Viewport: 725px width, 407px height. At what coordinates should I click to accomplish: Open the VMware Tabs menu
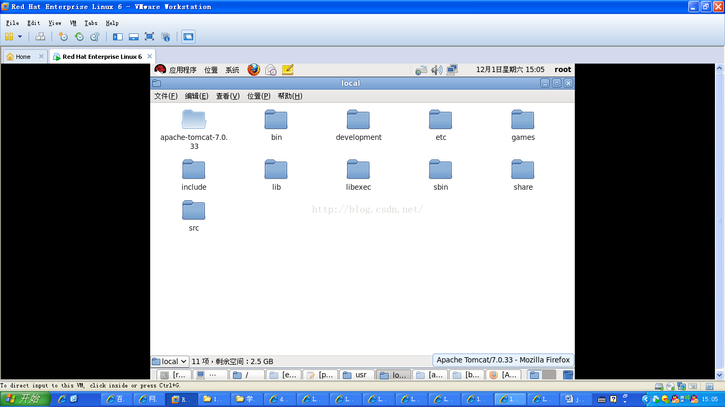(91, 23)
